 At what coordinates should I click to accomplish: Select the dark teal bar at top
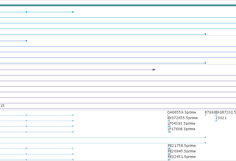[x=118, y=6]
